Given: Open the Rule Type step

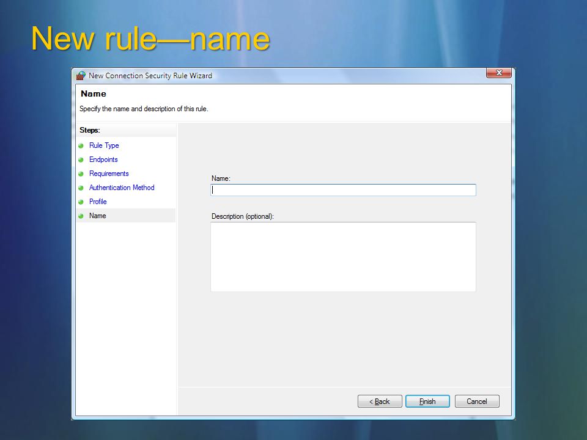Looking at the screenshot, I should click(104, 145).
